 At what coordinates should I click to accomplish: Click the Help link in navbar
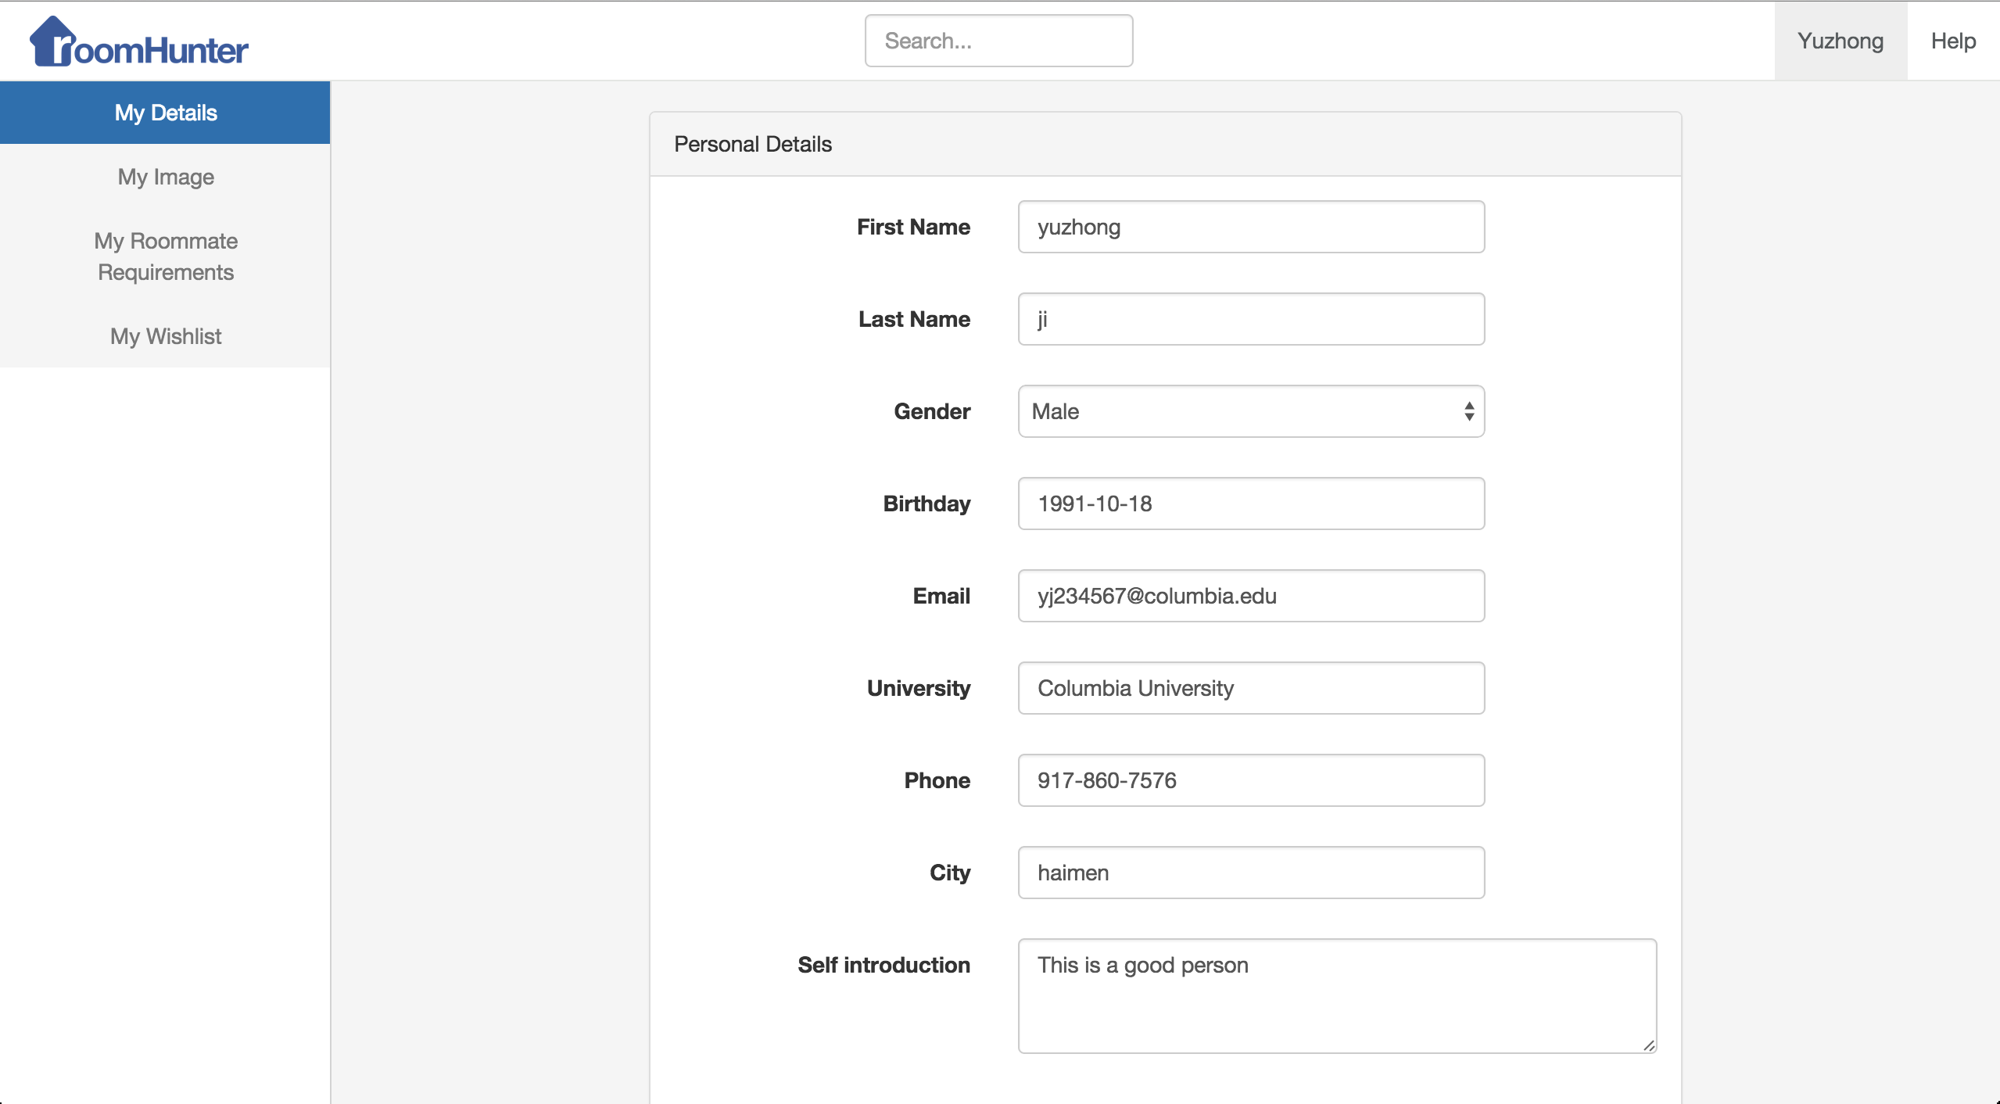pyautogui.click(x=1952, y=41)
